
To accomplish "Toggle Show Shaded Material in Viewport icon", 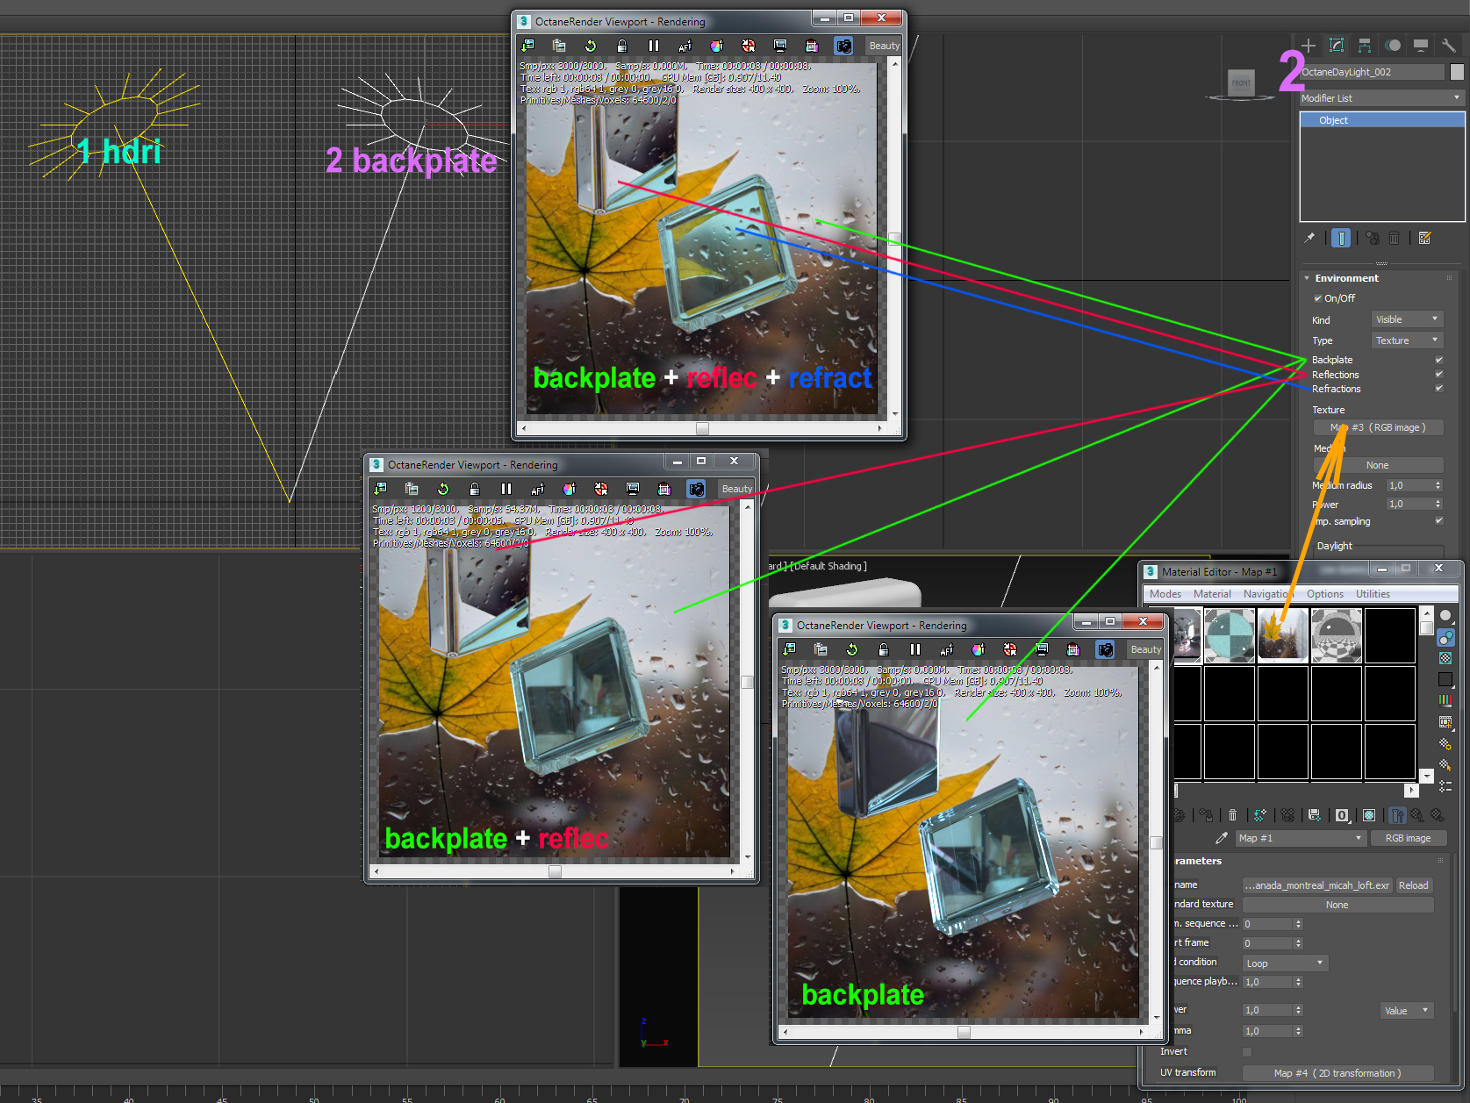I will coord(1369,815).
